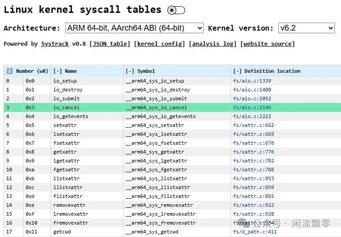Select the getcwd name cell

click(x=87, y=232)
